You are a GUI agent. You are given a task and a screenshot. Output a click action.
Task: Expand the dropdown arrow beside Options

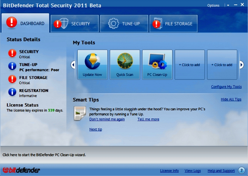point(228,5)
